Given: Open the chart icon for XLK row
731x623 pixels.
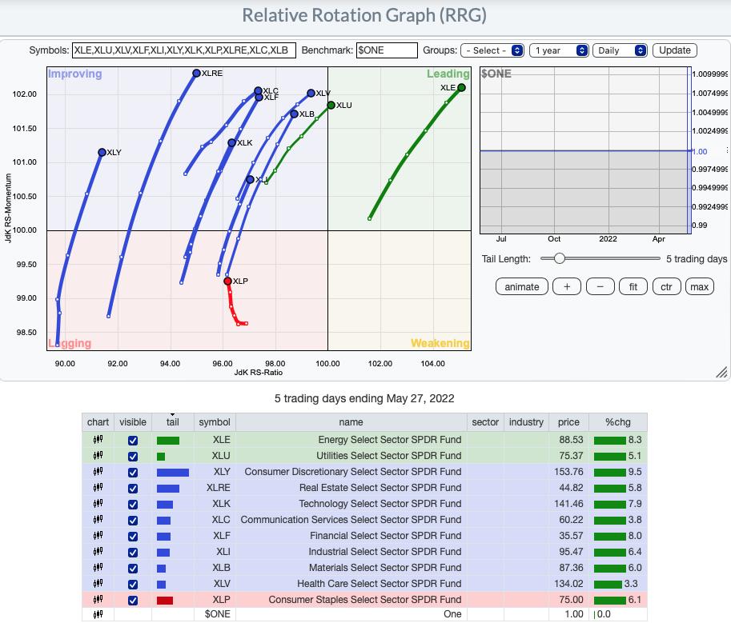Looking at the screenshot, I should pos(98,504).
